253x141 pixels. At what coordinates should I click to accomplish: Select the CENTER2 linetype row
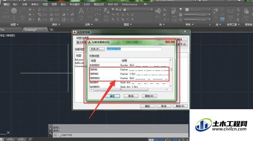pos(129,74)
